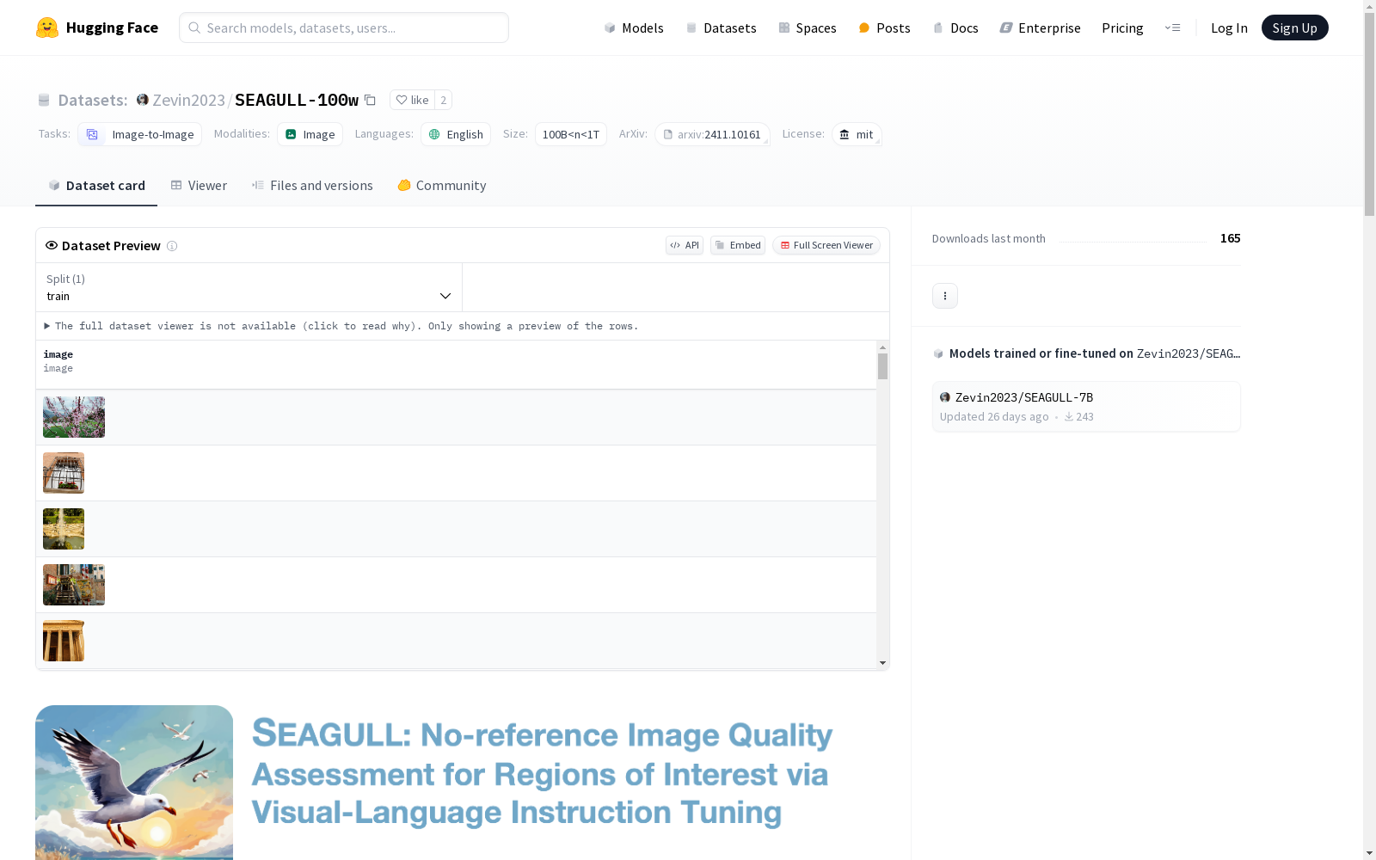This screenshot has height=860, width=1376.
Task: Click the English language tag
Action: point(456,134)
